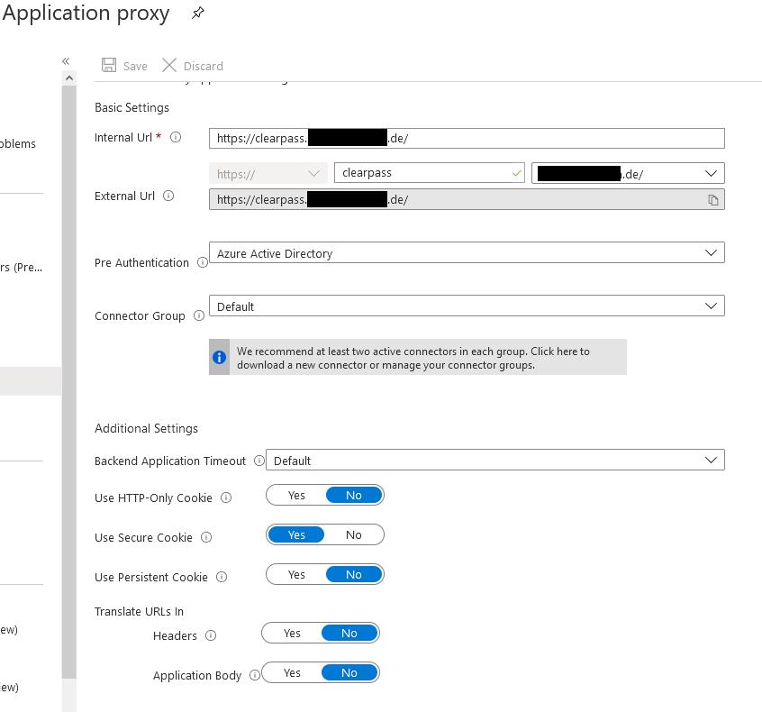Pin the Application proxy blade
Screen dimensions: 762x712
197,13
